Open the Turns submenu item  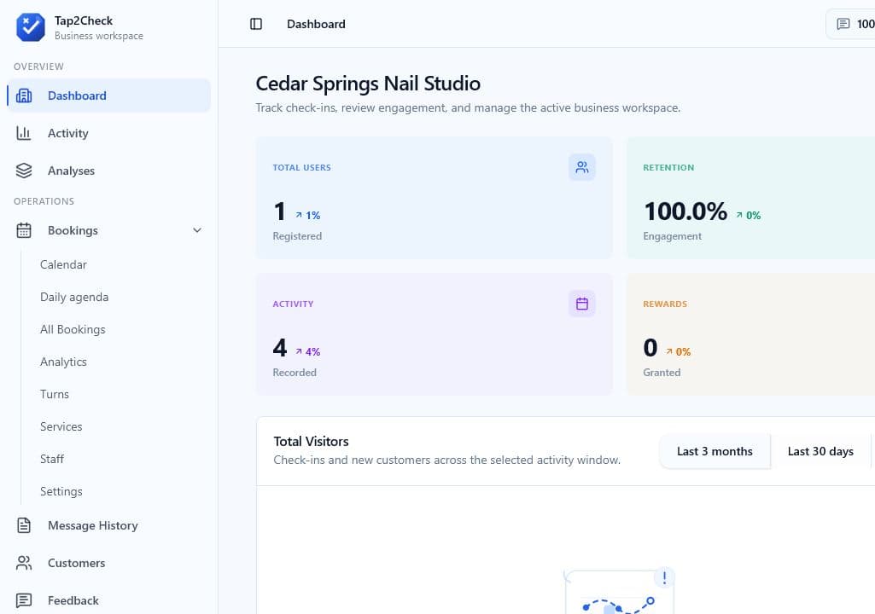pyautogui.click(x=55, y=394)
